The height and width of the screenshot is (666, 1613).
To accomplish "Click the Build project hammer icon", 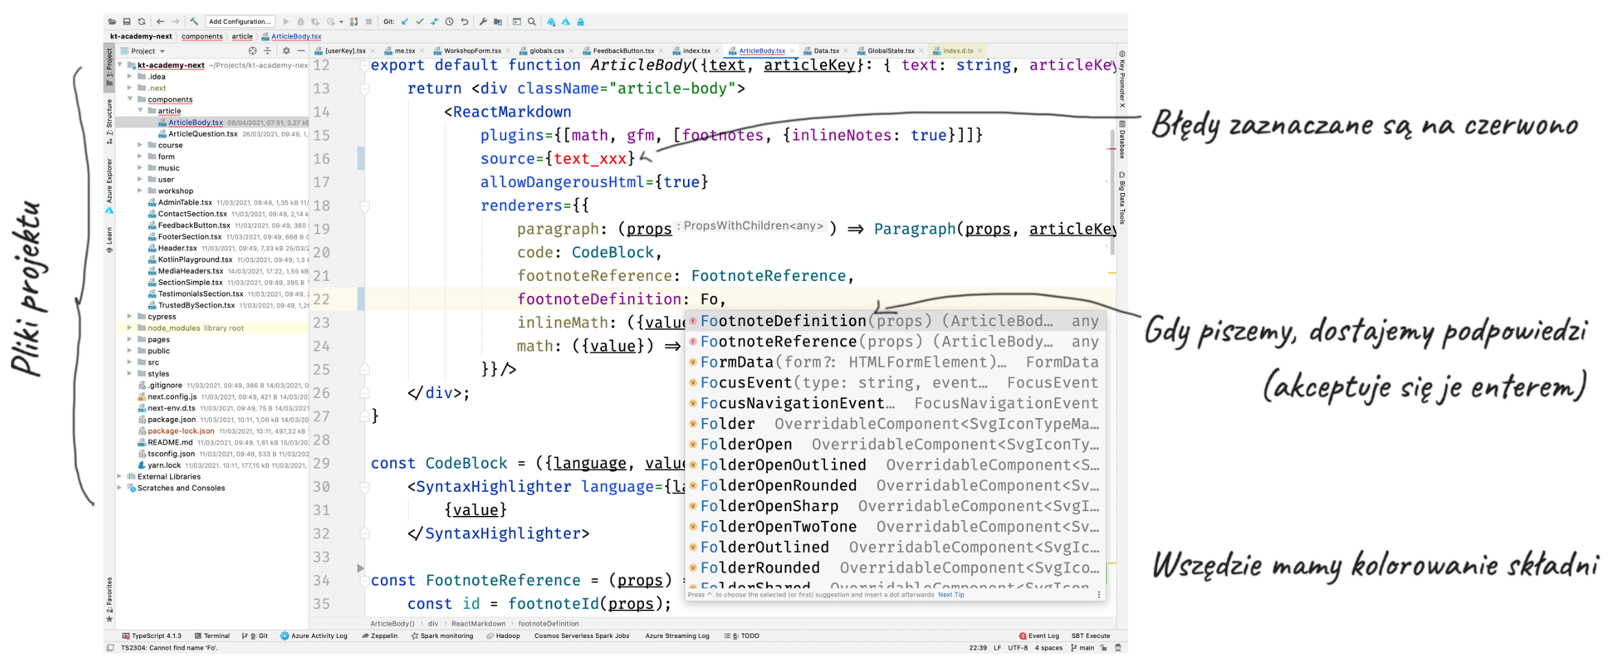I will [194, 22].
